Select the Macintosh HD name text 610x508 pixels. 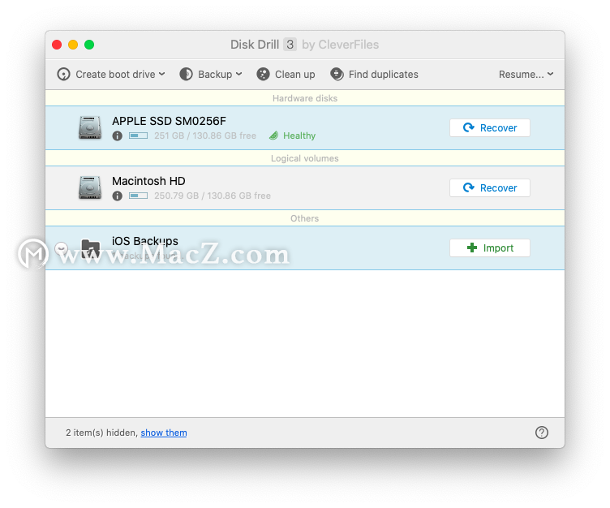click(148, 181)
